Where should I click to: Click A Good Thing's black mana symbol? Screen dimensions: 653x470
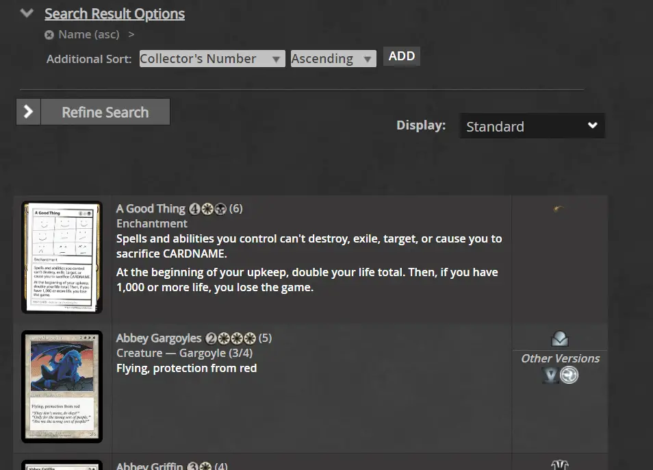point(220,209)
